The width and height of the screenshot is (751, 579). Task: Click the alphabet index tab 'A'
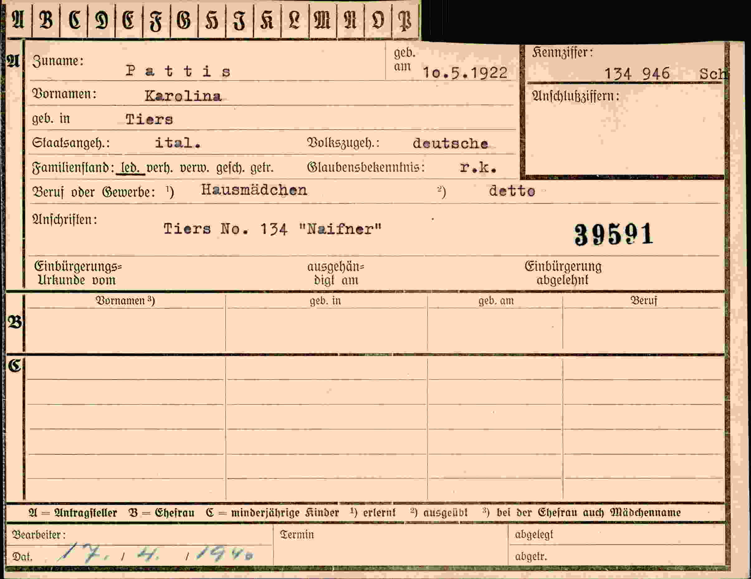click(x=18, y=20)
